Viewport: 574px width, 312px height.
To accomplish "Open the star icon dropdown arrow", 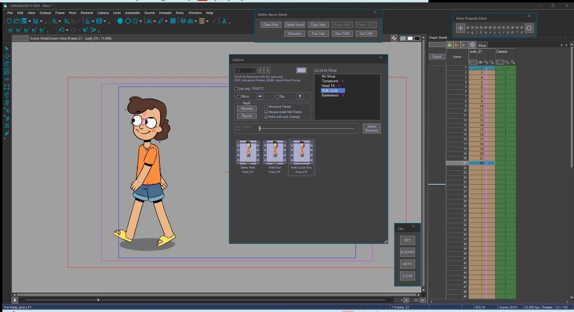I will (x=141, y=21).
